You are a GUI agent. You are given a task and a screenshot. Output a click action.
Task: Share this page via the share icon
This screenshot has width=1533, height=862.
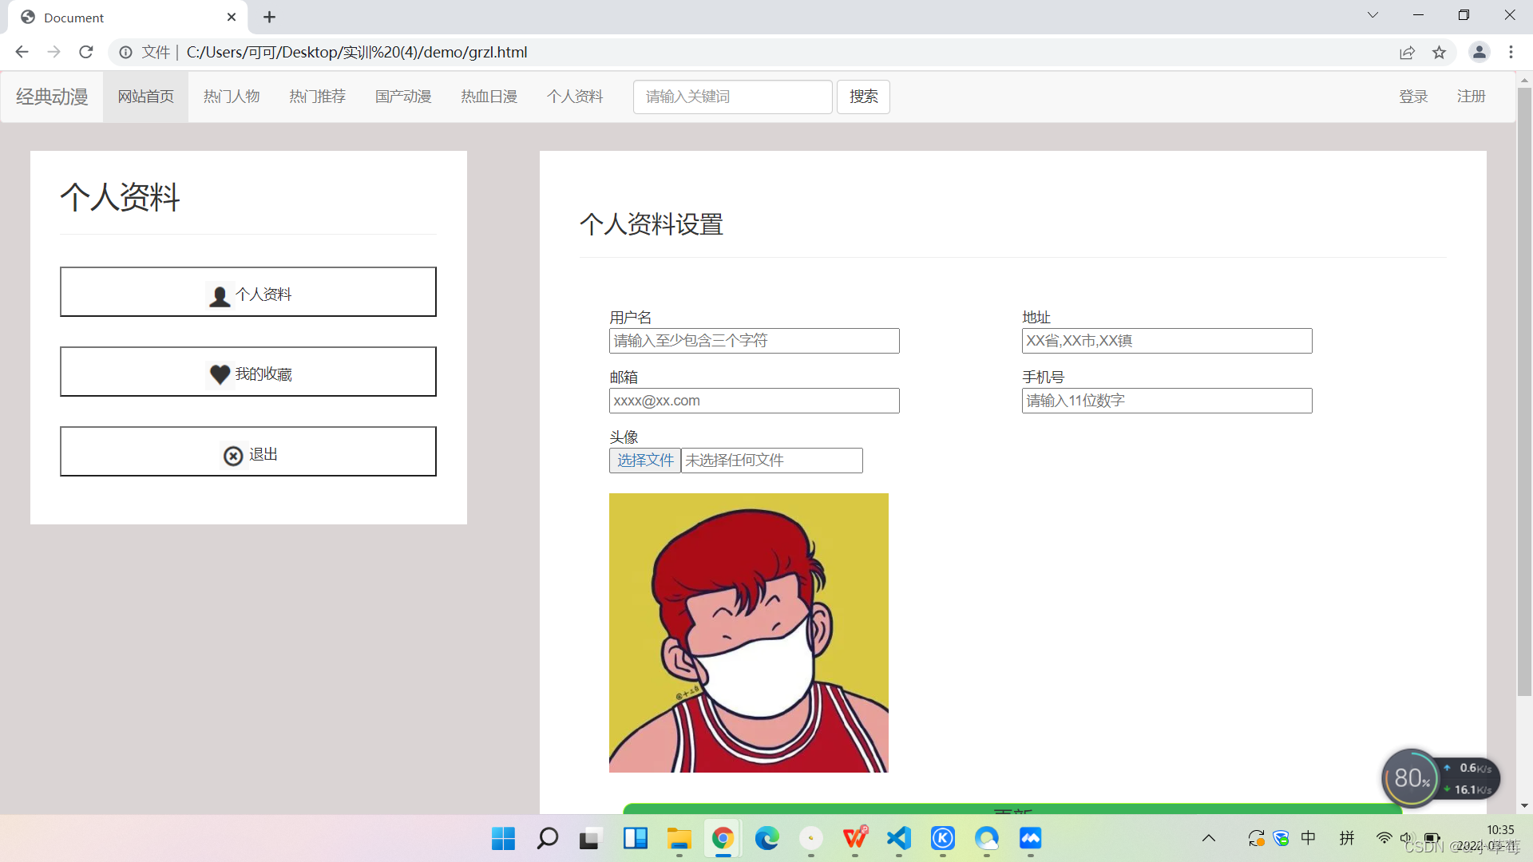click(x=1407, y=52)
